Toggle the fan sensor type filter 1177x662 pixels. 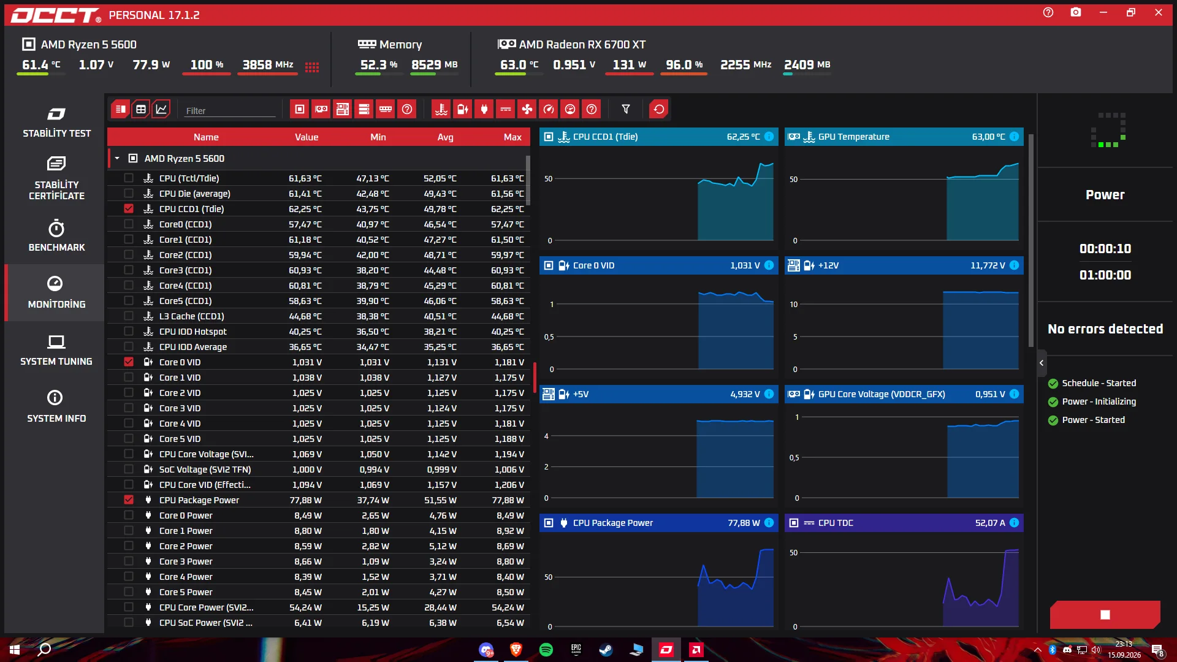(527, 109)
